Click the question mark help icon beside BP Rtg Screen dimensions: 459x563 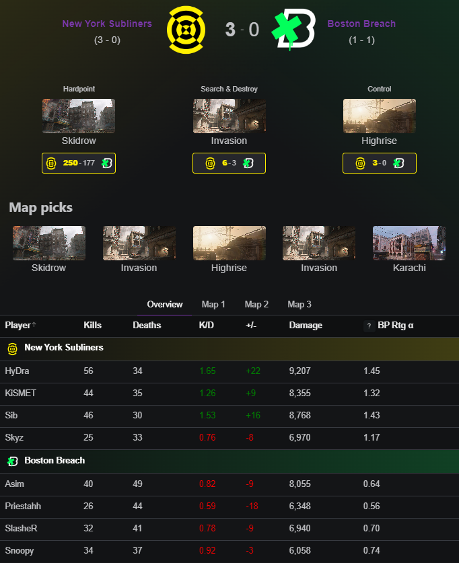pos(369,326)
